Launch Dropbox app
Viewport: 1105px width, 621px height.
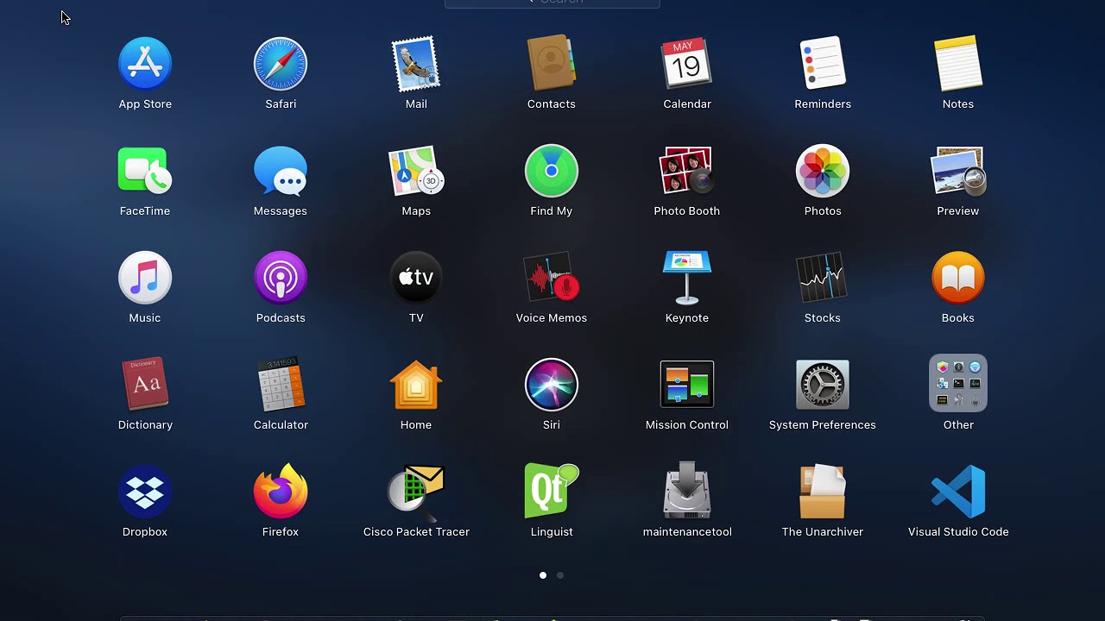pyautogui.click(x=145, y=492)
